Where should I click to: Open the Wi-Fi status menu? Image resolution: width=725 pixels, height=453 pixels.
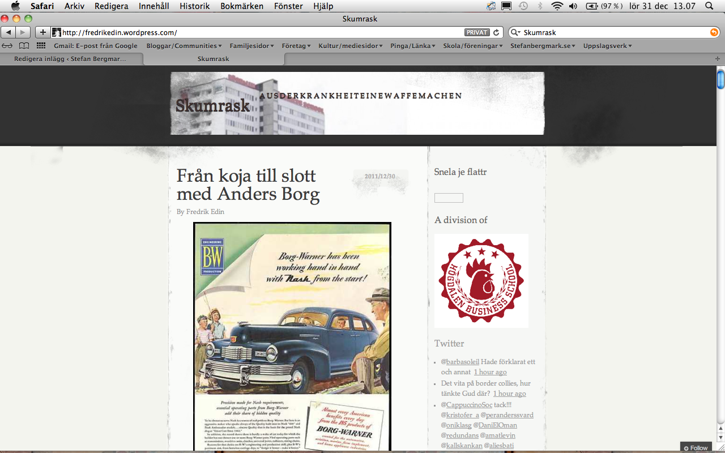click(557, 6)
